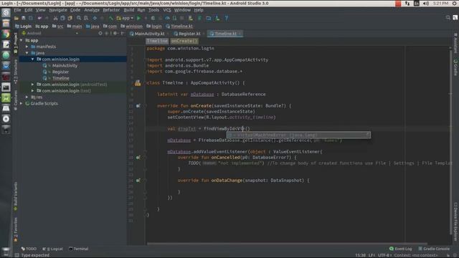Open the Terminal tool window

(x=78, y=249)
